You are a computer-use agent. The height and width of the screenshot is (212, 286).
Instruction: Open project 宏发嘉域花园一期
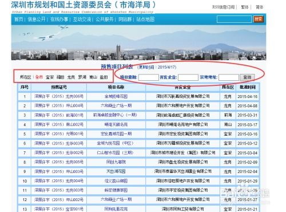coord(116,134)
